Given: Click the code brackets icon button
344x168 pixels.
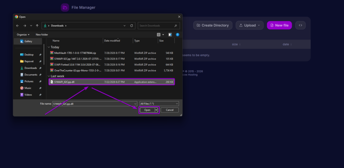Looking at the screenshot, I should [300, 25].
